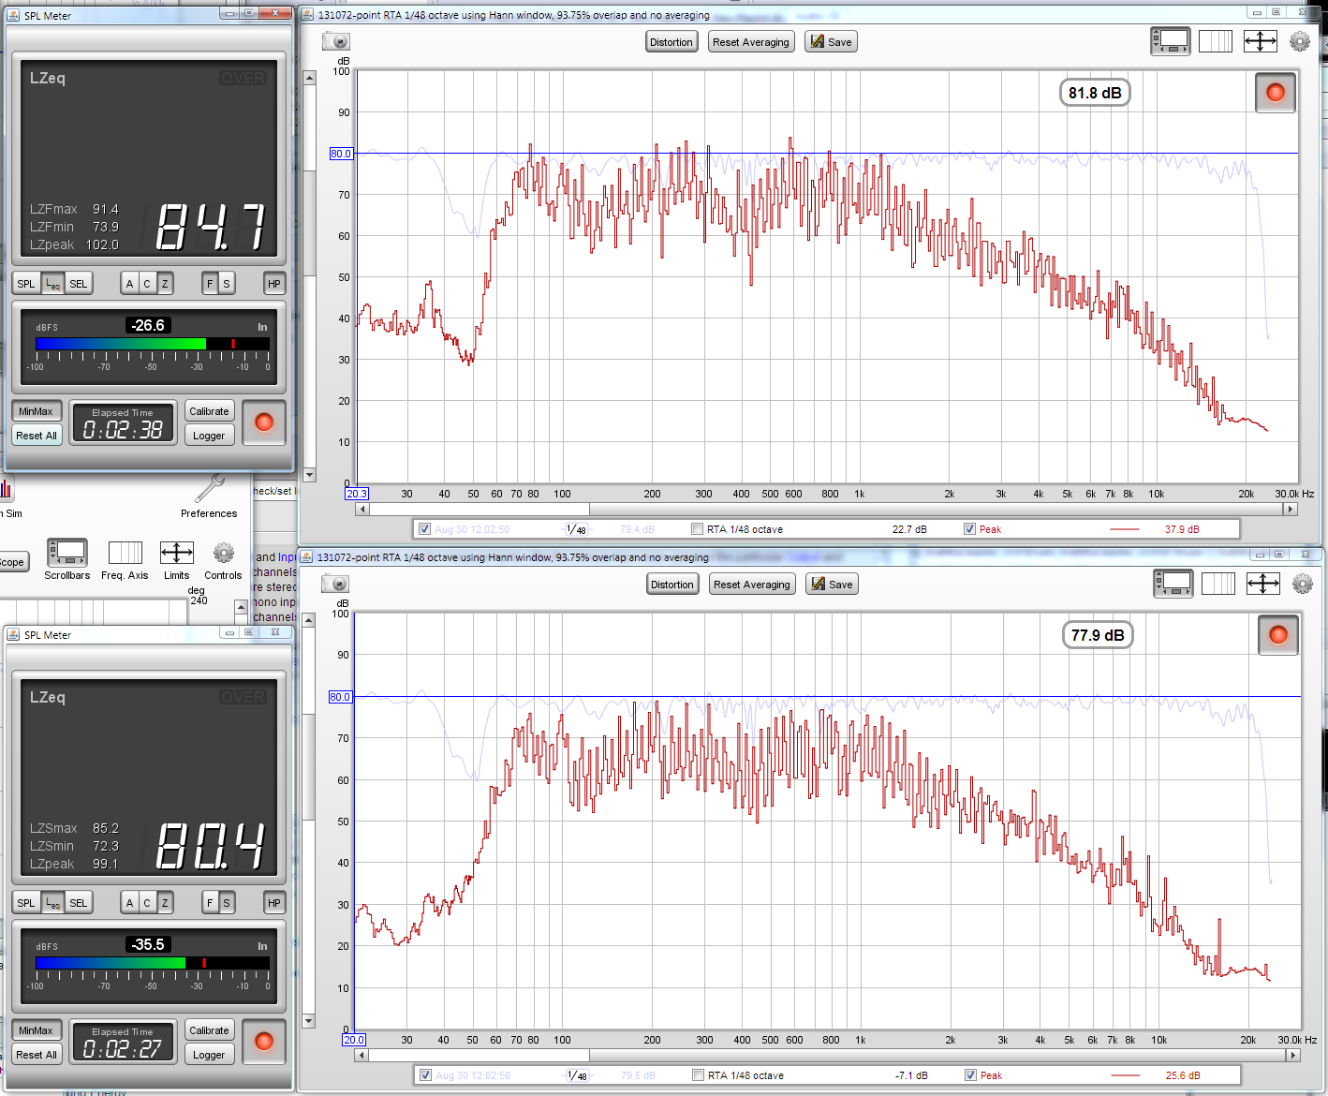
Task: Click vertical scroll up arrow beside upper graph
Action: [x=309, y=78]
